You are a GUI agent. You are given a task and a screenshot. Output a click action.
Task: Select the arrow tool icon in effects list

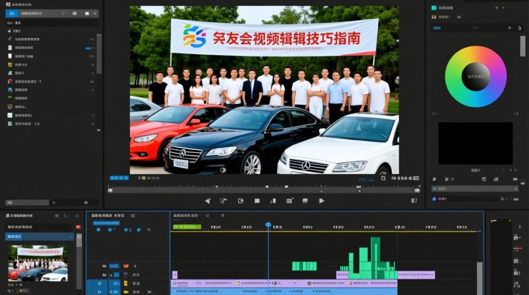coord(10,39)
